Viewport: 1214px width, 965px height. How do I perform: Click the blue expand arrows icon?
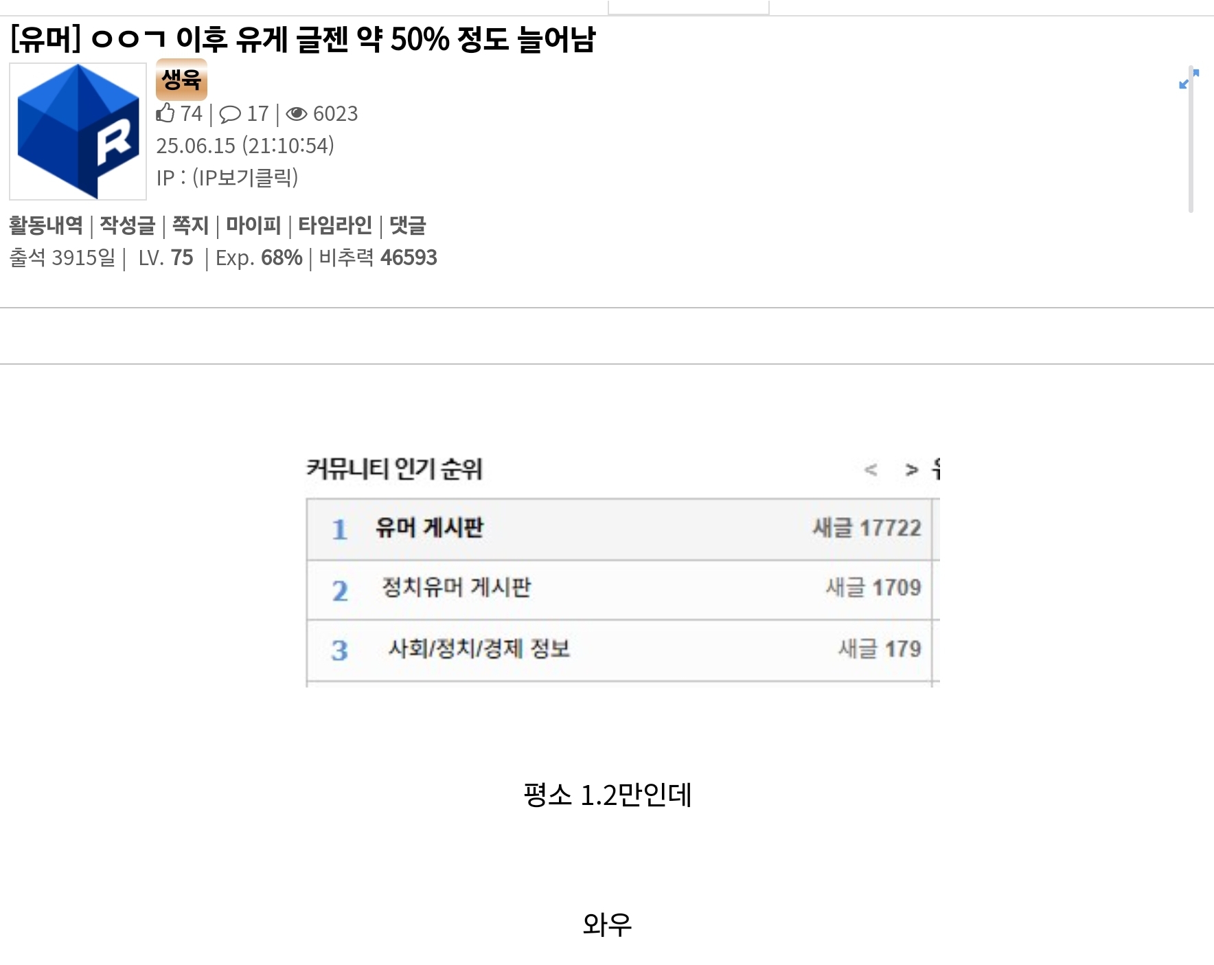point(1188,79)
